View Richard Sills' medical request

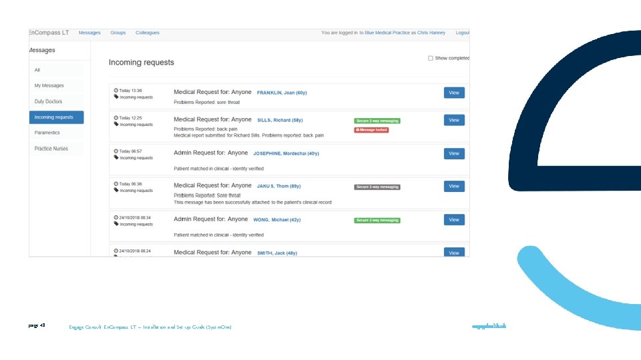pos(454,120)
